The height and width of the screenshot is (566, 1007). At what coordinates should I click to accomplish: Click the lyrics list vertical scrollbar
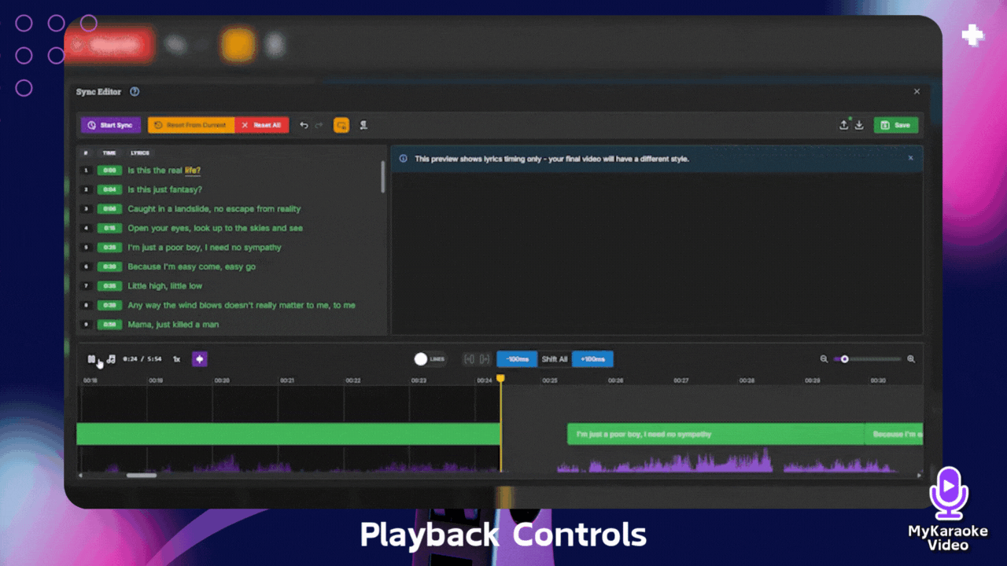point(383,177)
